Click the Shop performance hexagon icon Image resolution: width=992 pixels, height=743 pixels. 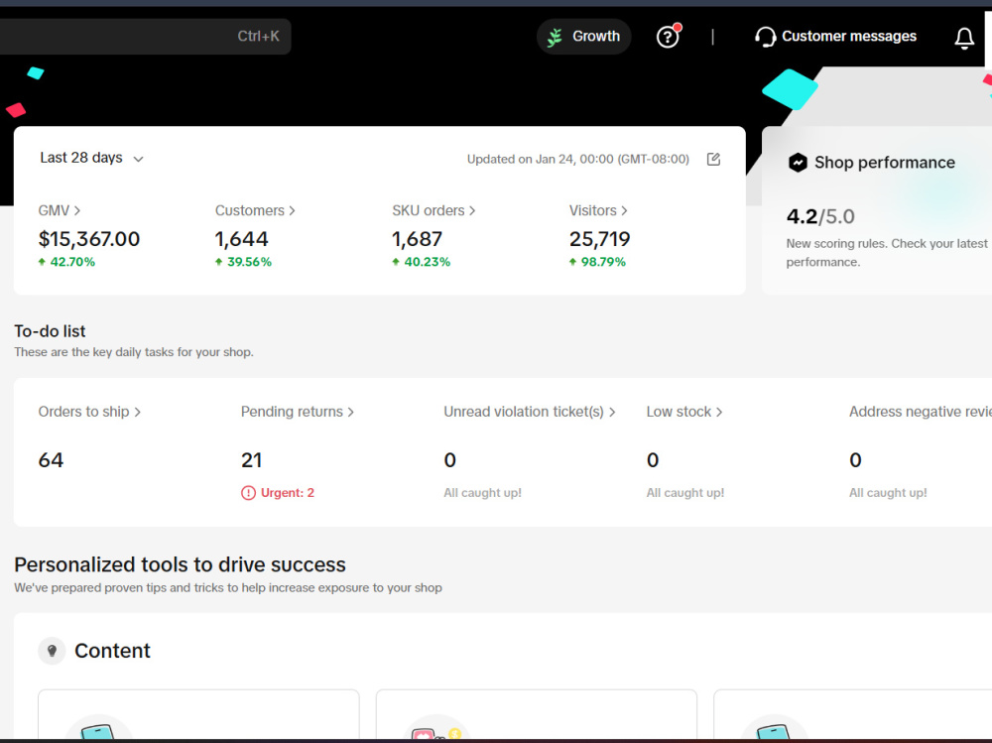798,163
